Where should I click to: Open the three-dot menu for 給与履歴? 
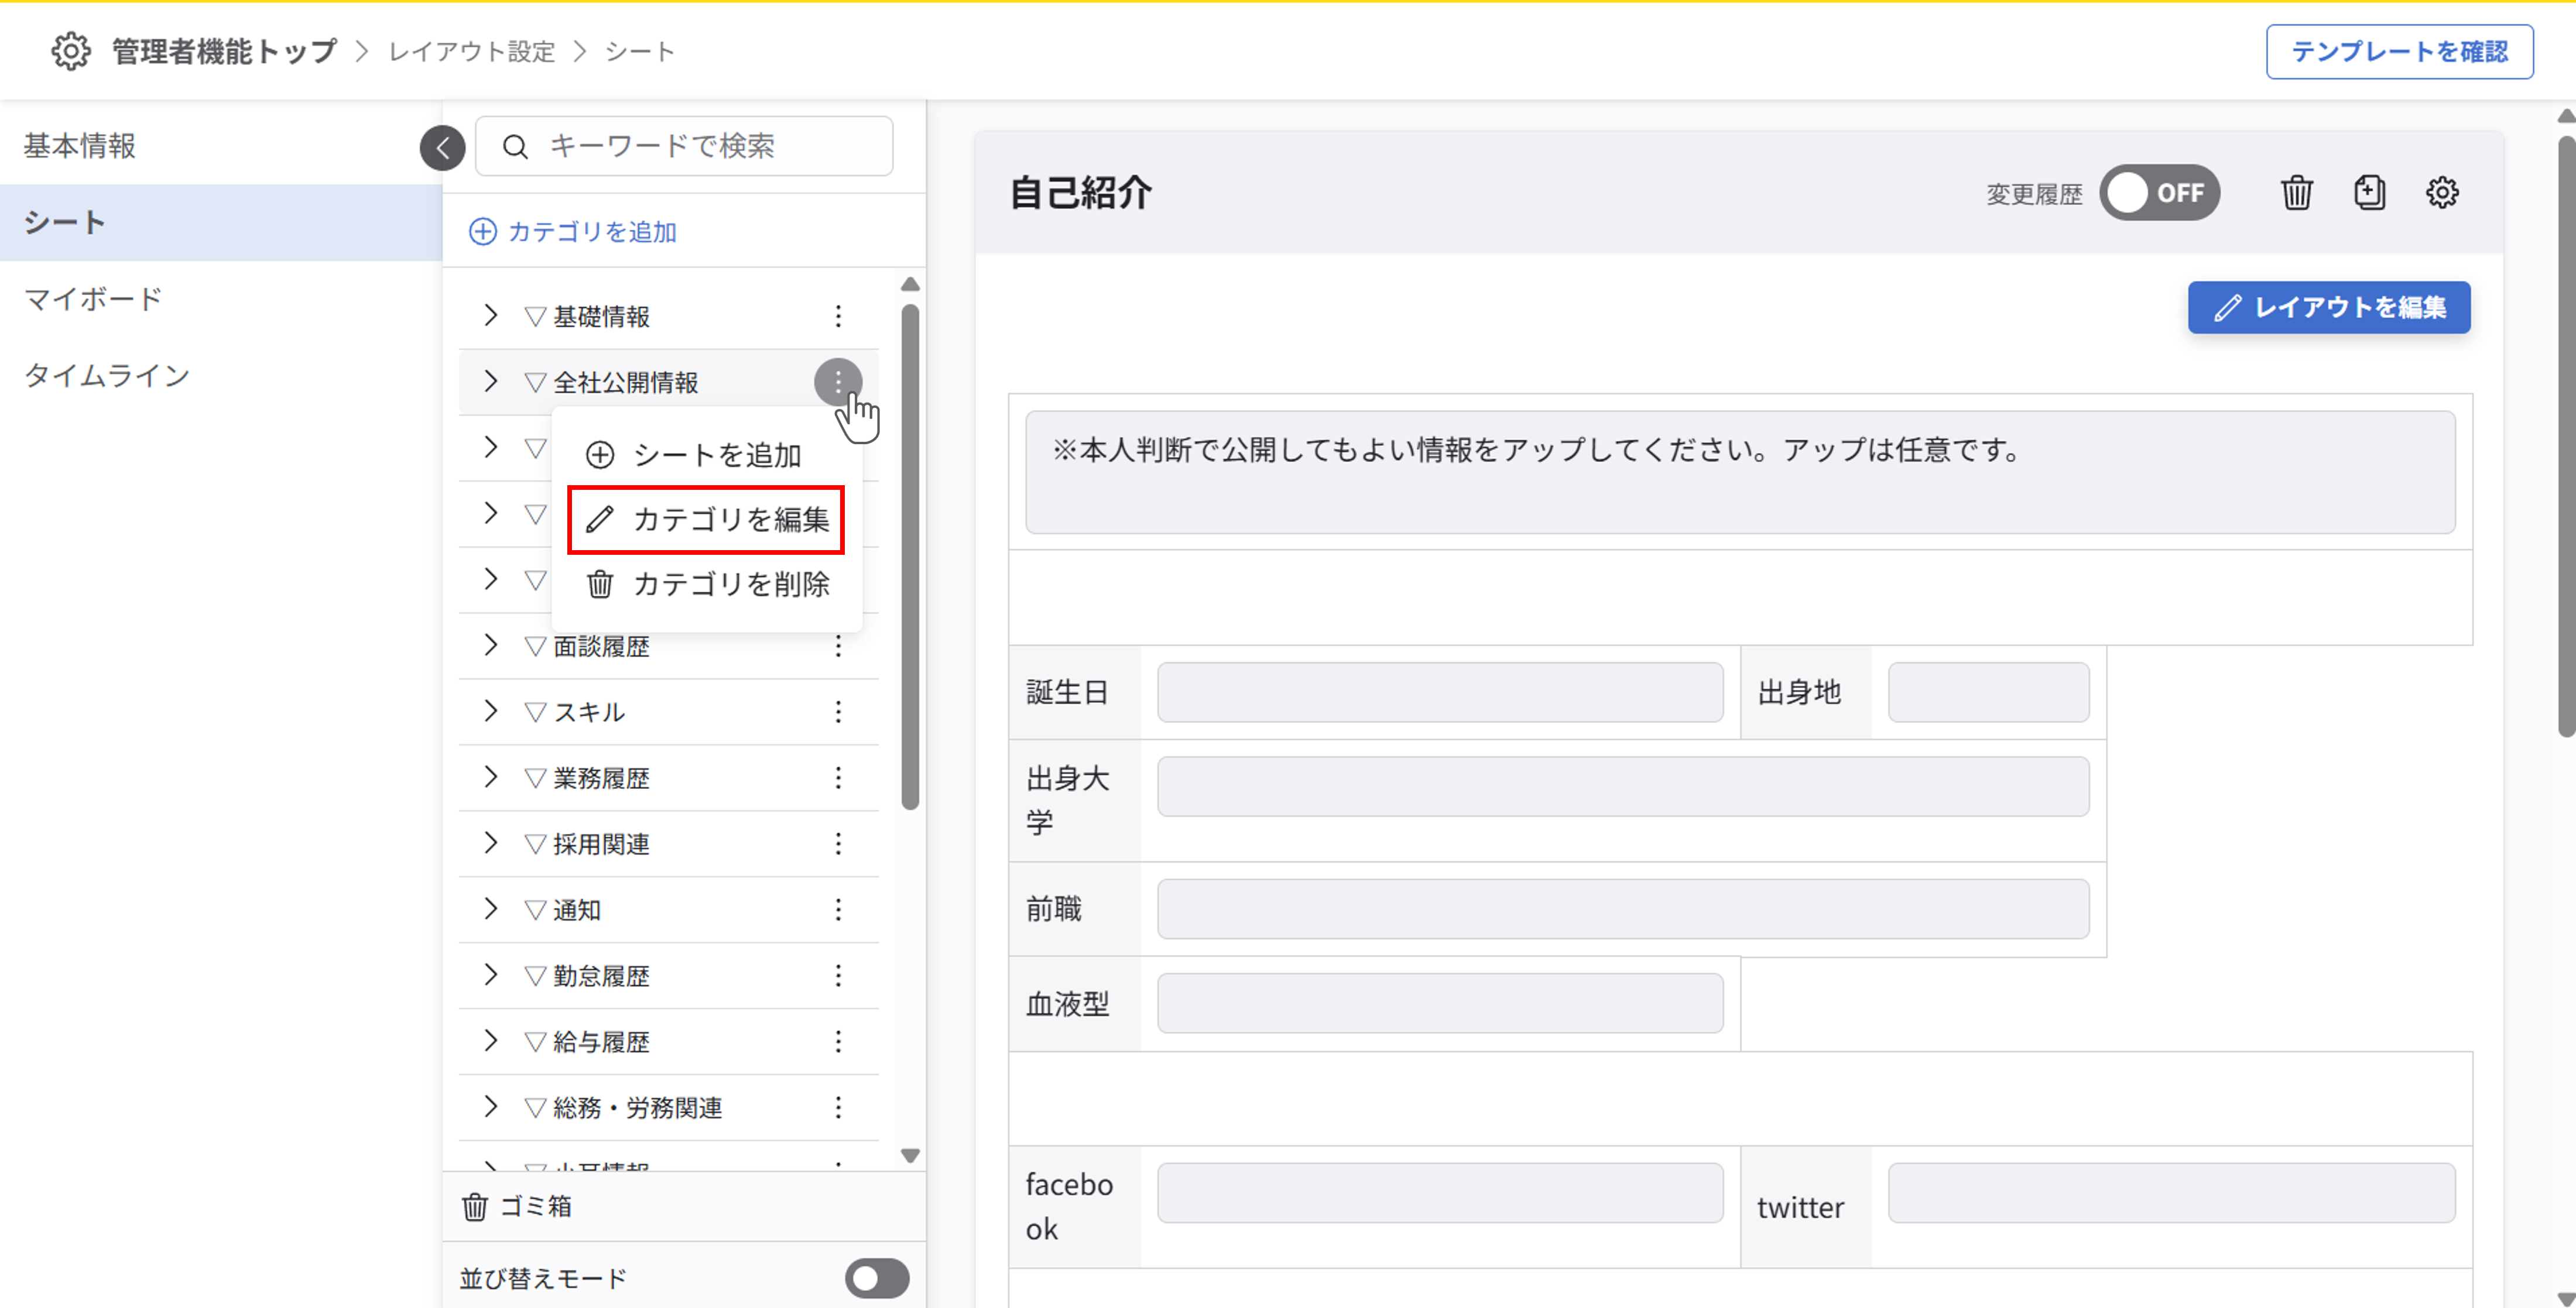tap(838, 1042)
